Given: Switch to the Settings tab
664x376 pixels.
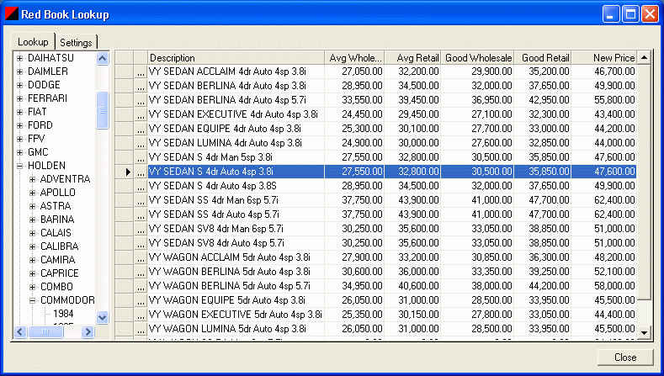Looking at the screenshot, I should 77,42.
